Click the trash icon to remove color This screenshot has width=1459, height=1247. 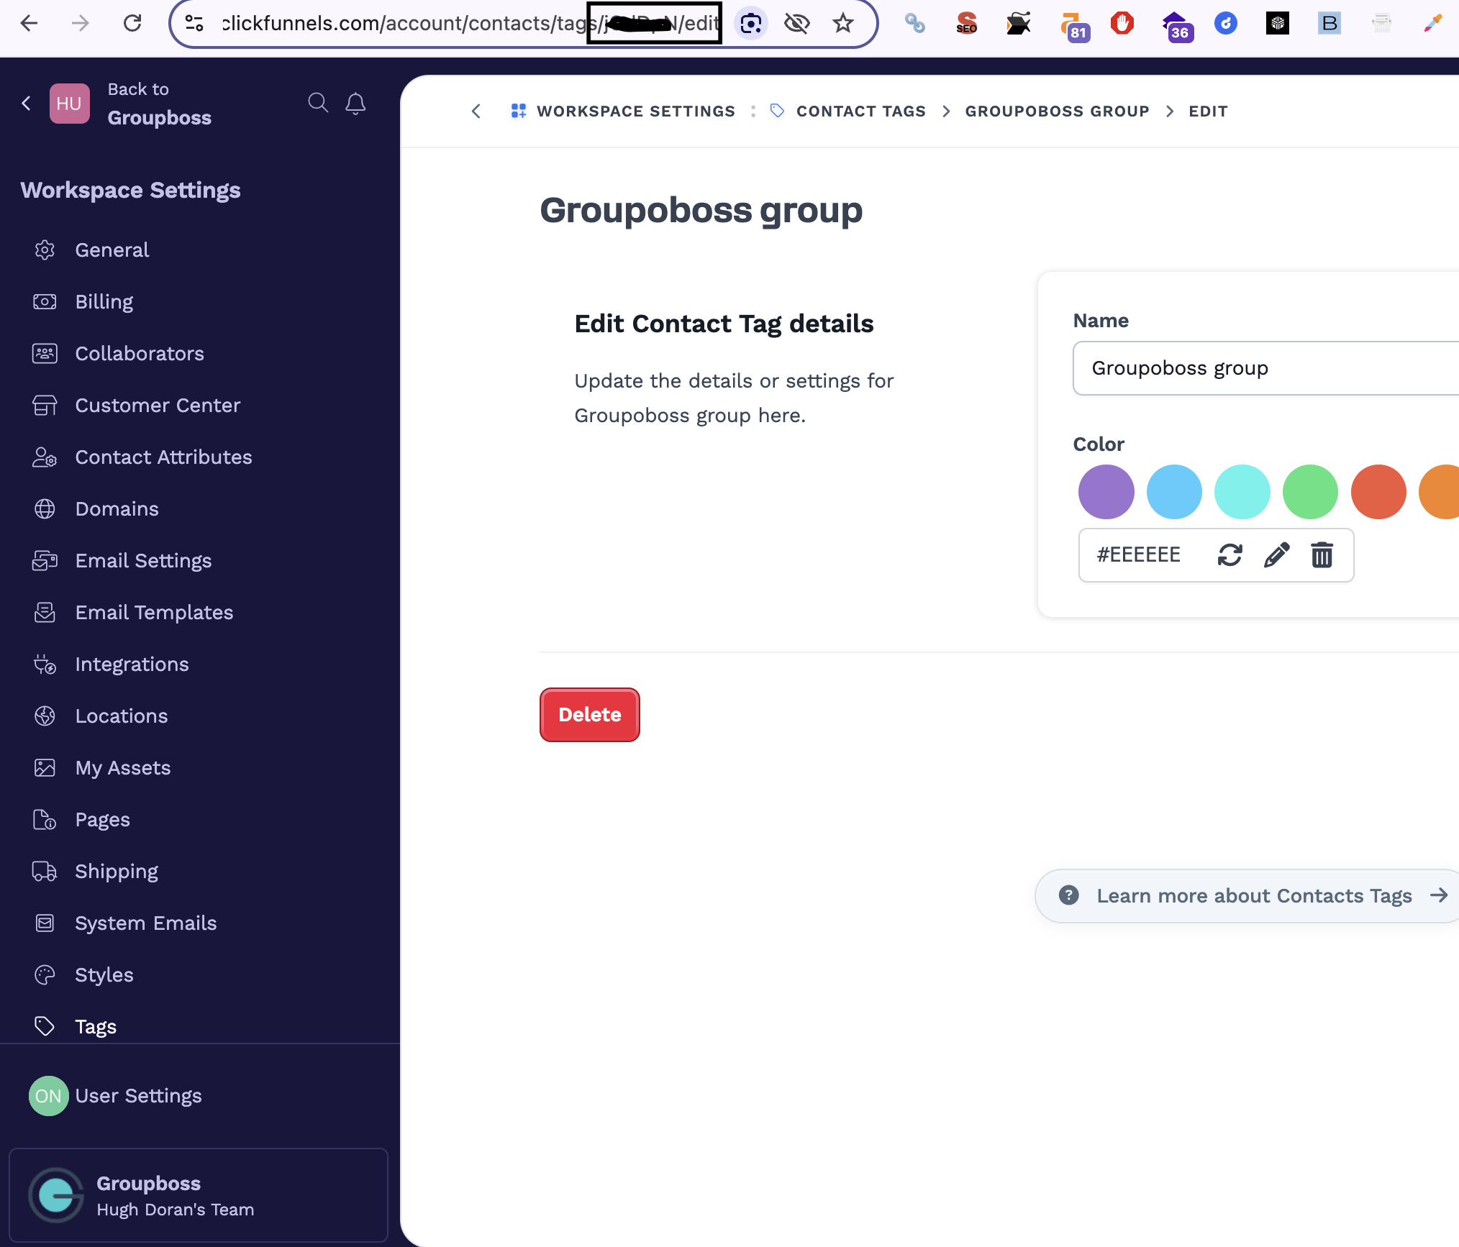tap(1322, 554)
